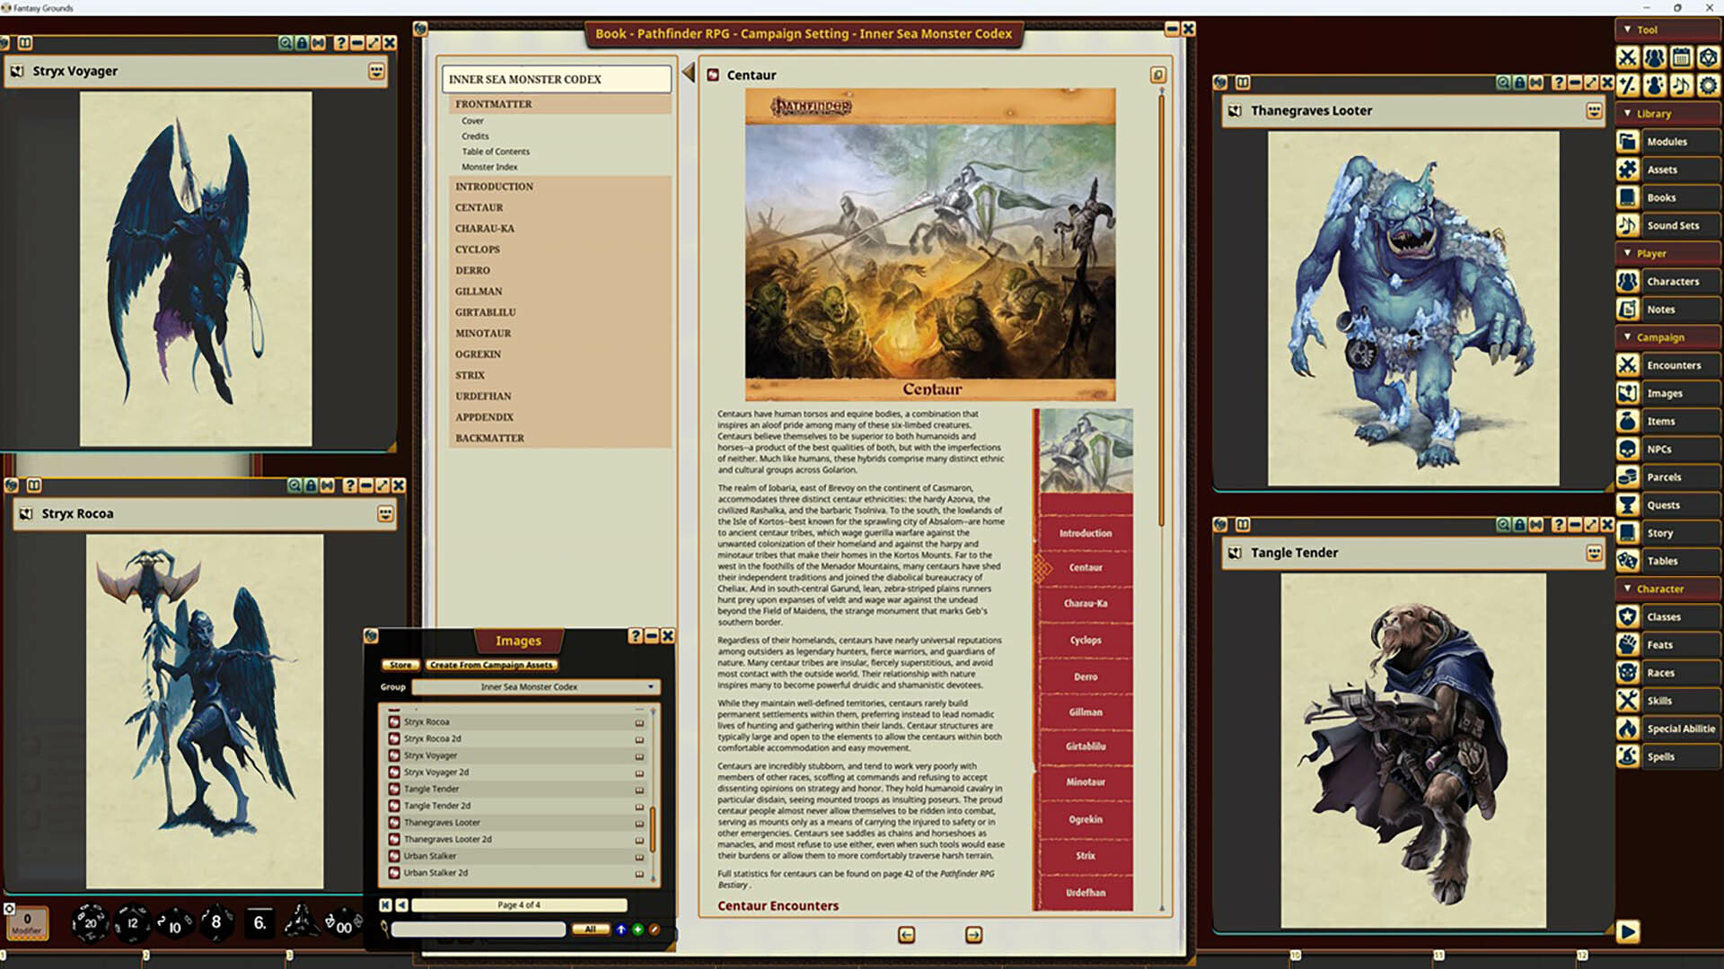Viewport: 1724px width, 969px height.
Task: Open the Party Sheet group icon
Action: pyautogui.click(x=1654, y=57)
